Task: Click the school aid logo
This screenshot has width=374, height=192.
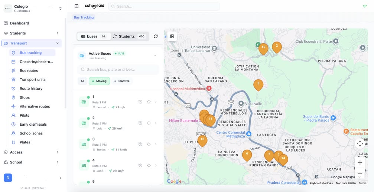Action: tap(94, 6)
